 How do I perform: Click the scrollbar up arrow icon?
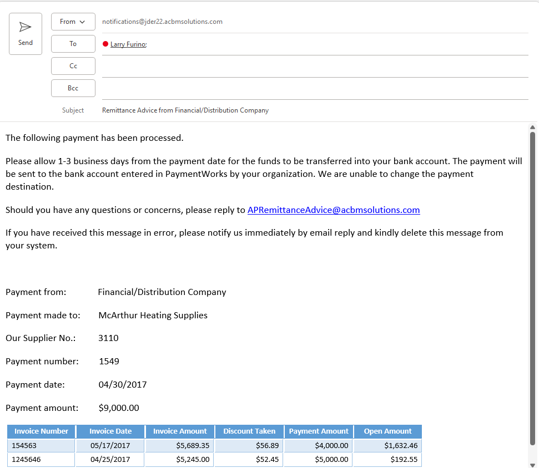pyautogui.click(x=532, y=127)
